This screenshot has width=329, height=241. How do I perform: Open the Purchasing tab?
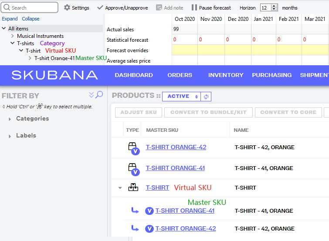271,75
